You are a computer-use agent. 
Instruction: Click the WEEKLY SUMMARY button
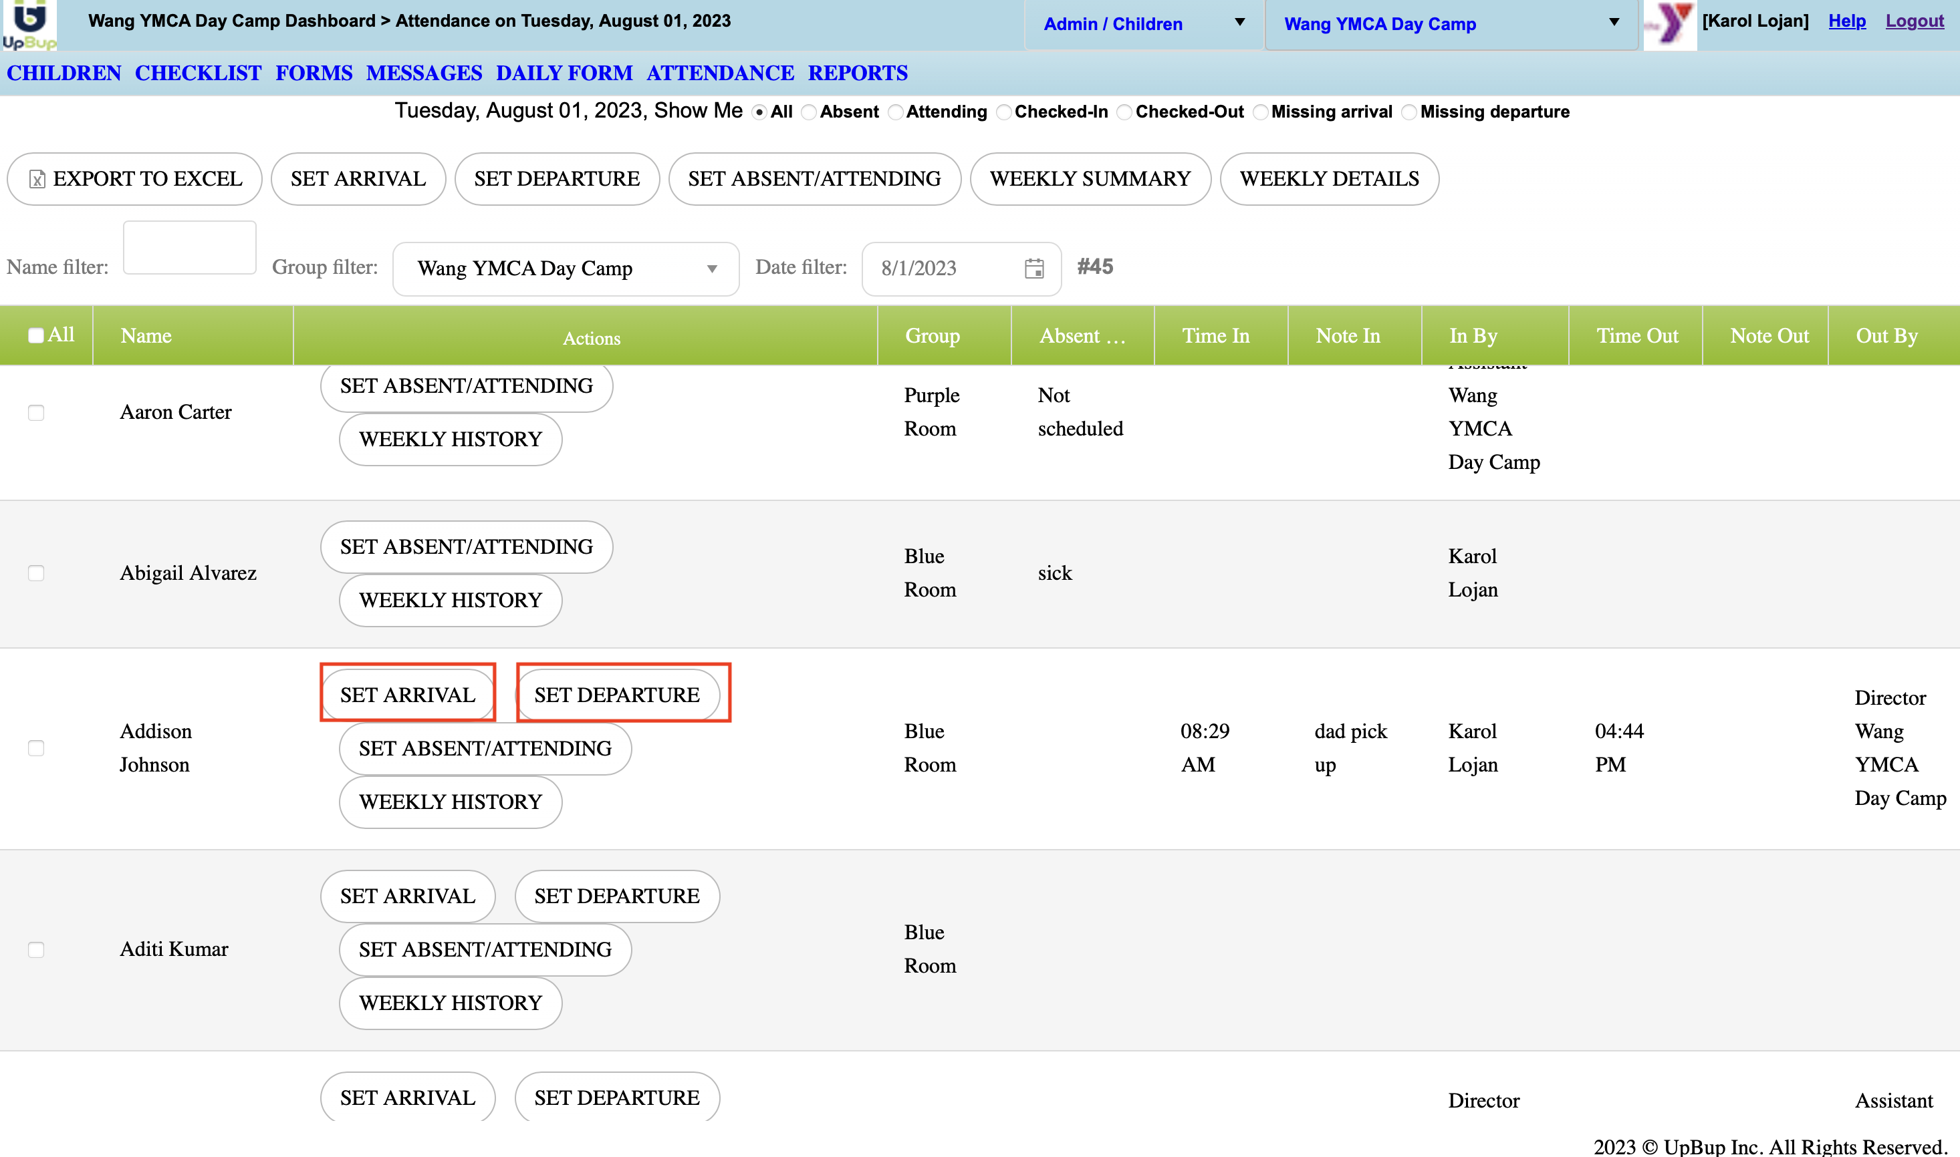(x=1090, y=179)
